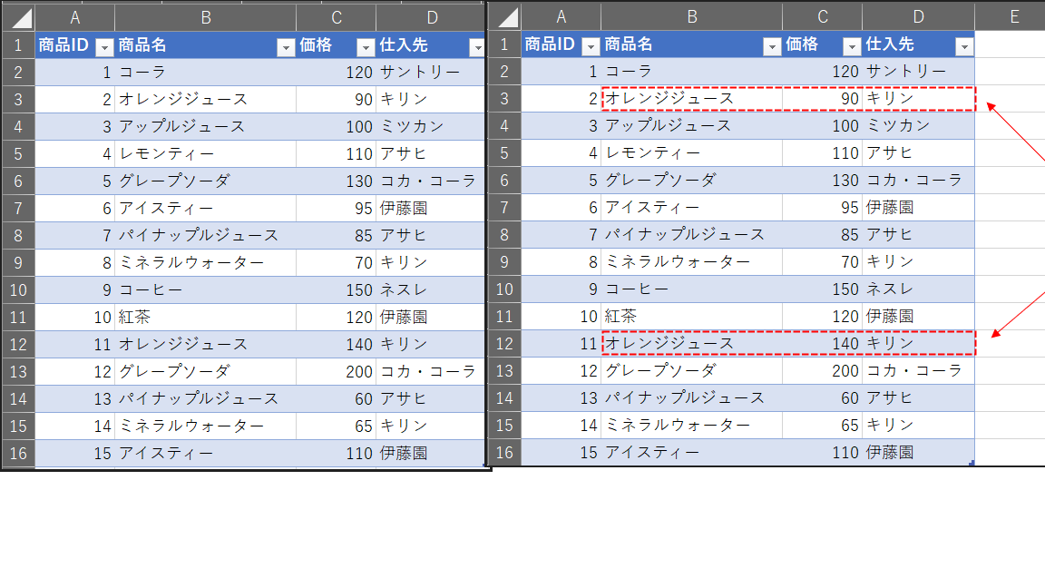The width and height of the screenshot is (1045, 588).
Task: Select row 7 header in left sheet
Action: click(19, 208)
